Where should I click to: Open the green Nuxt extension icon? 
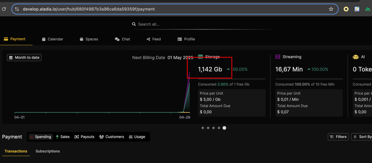tap(368, 9)
